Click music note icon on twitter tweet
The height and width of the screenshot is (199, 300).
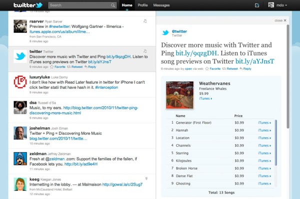(145, 51)
